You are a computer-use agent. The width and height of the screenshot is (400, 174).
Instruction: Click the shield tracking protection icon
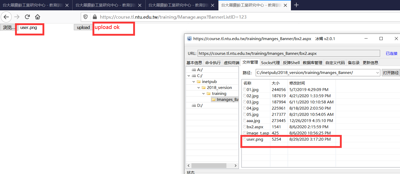click(x=85, y=17)
